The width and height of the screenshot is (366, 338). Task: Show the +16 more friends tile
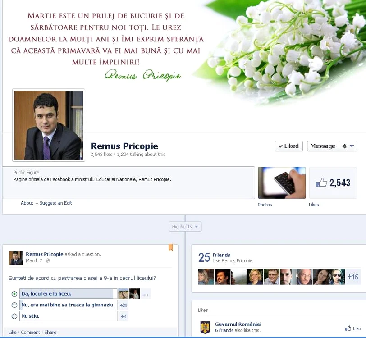(352, 277)
